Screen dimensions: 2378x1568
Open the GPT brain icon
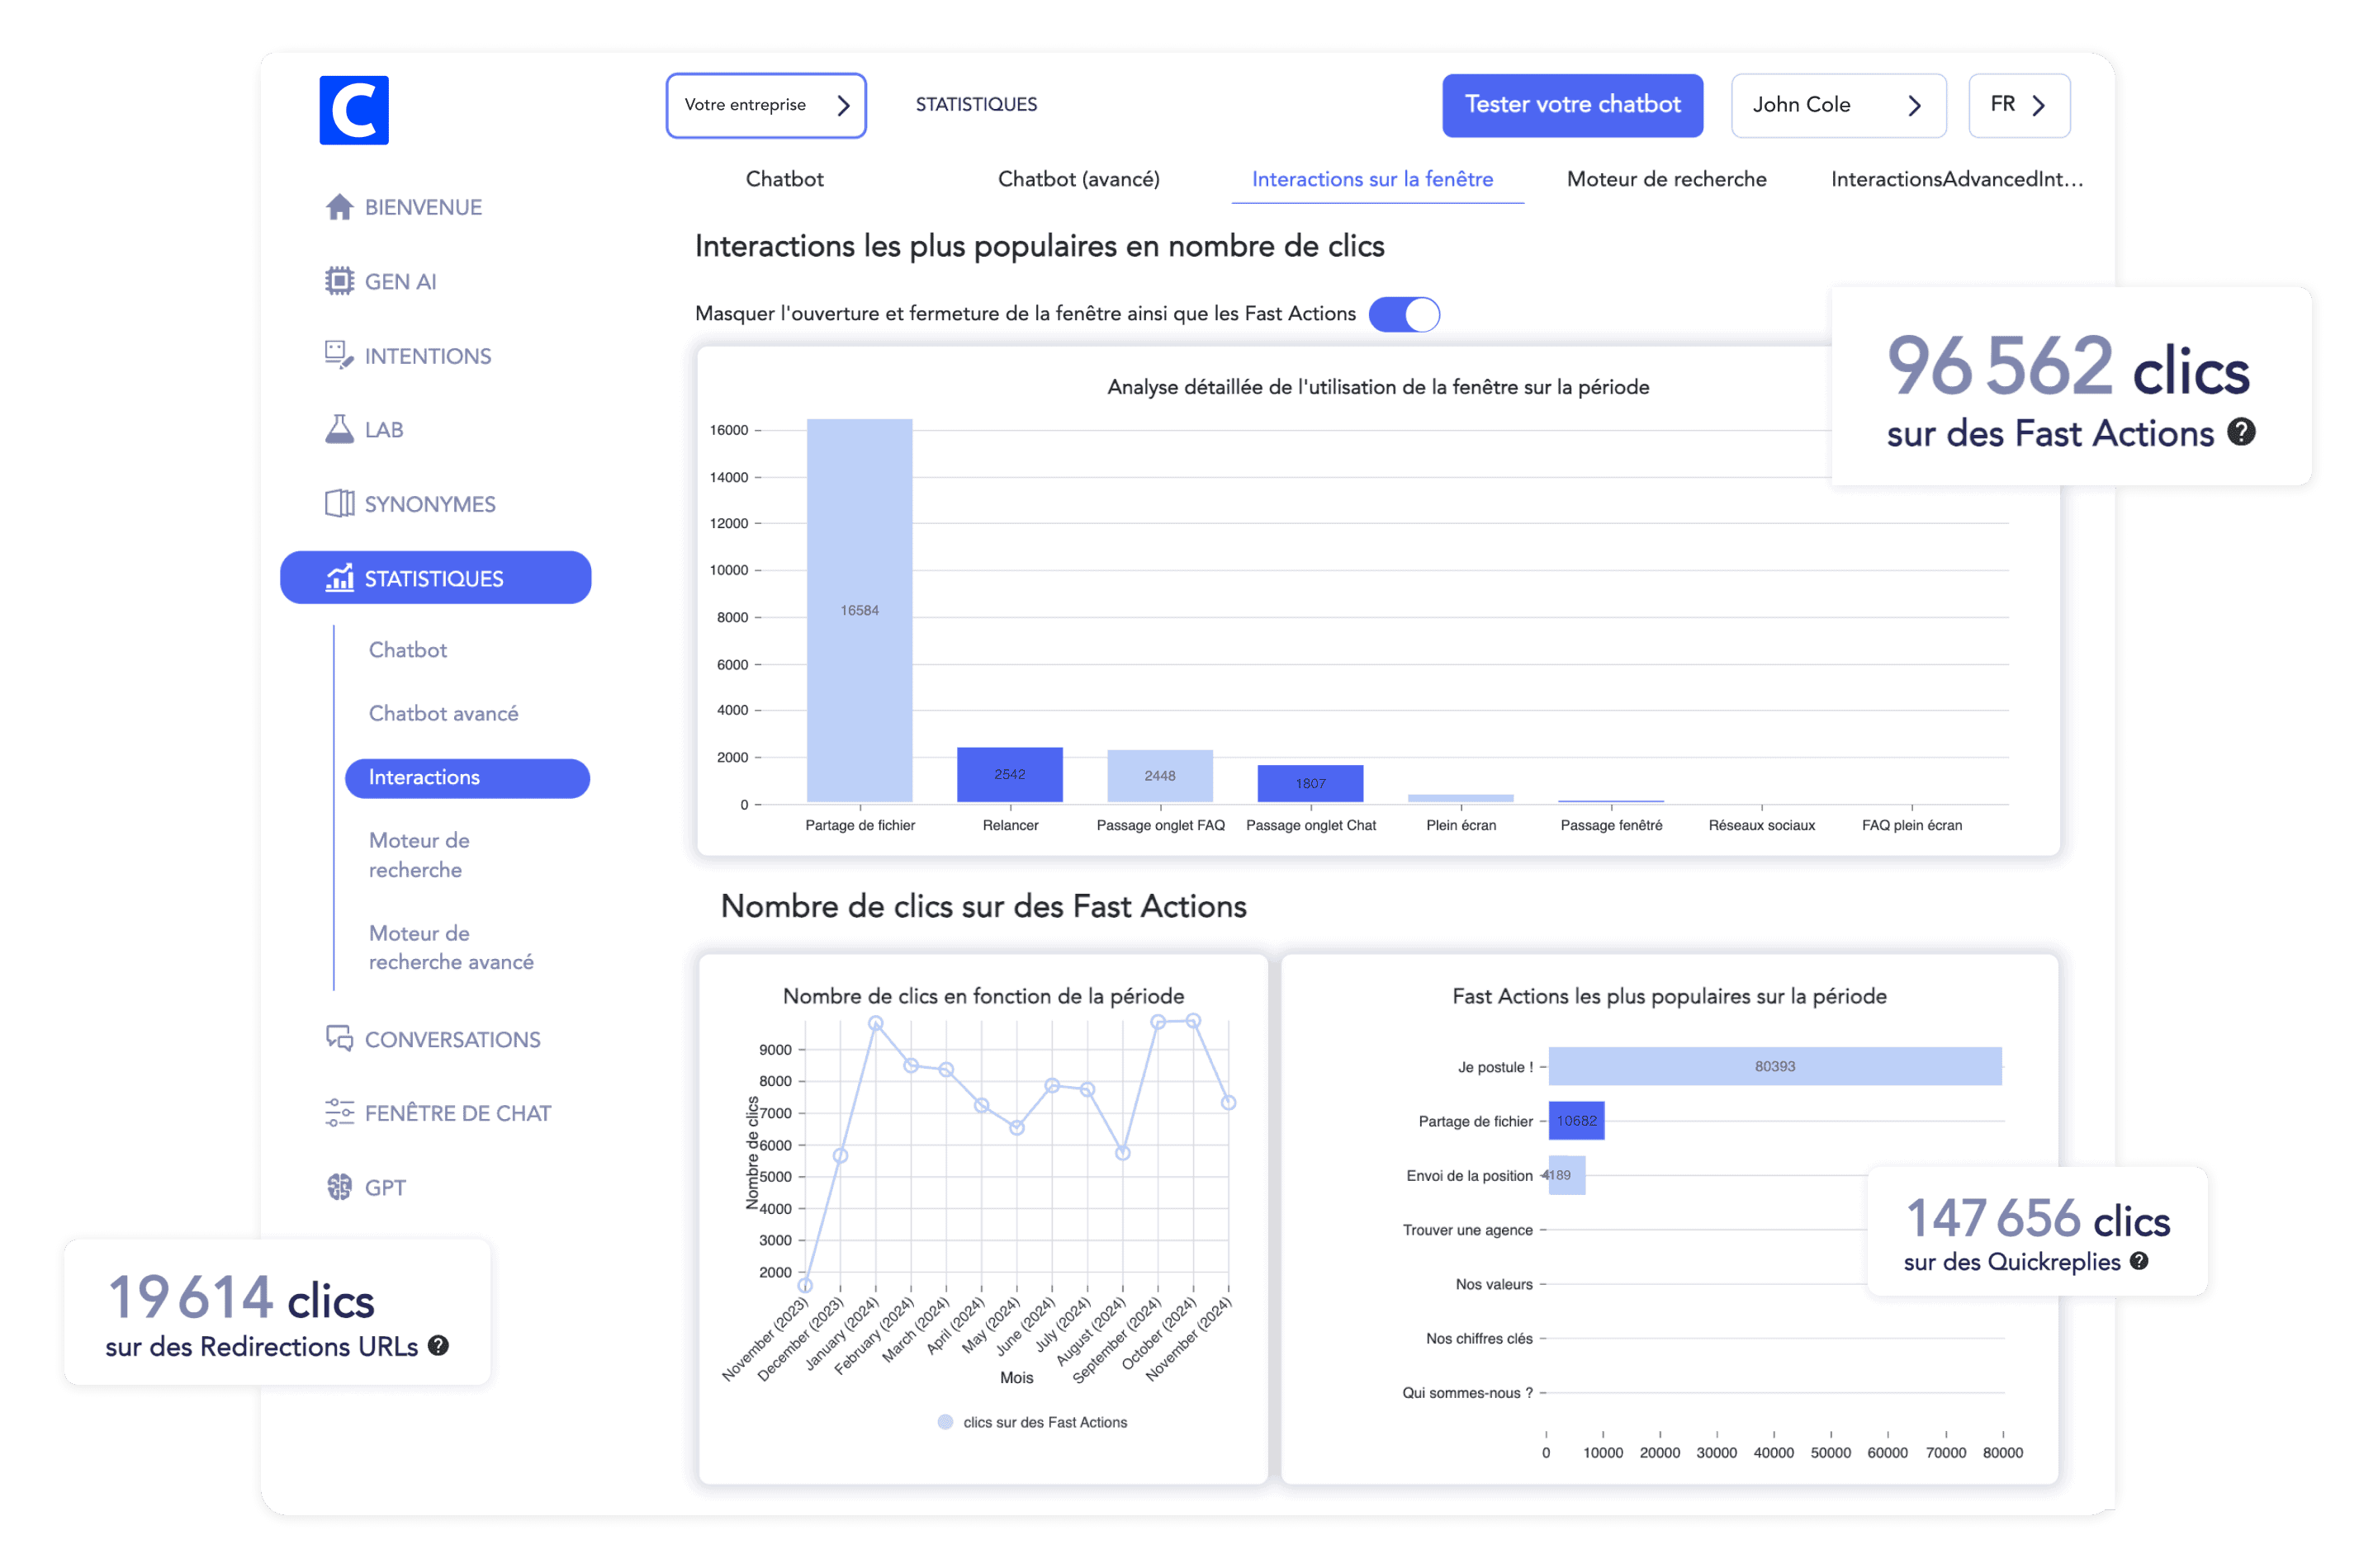pyautogui.click(x=339, y=1187)
